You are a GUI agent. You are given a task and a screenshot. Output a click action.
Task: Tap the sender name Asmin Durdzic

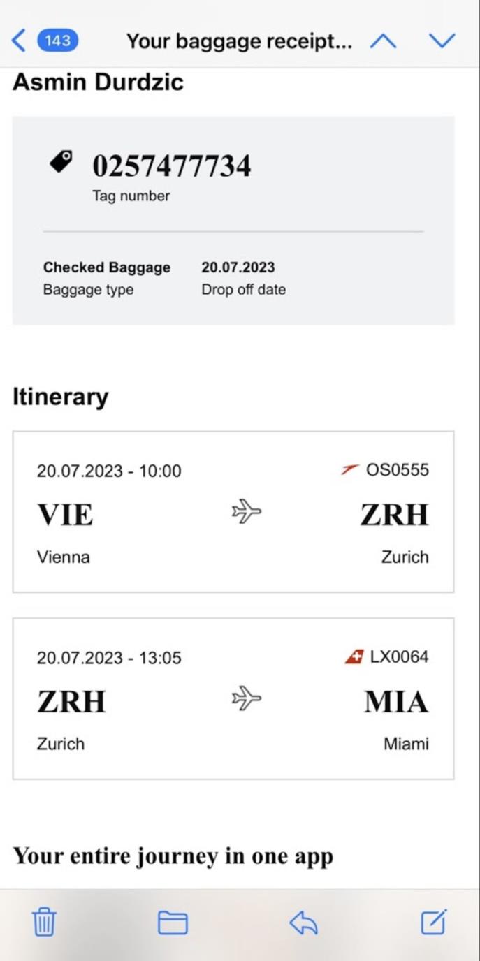(x=98, y=82)
